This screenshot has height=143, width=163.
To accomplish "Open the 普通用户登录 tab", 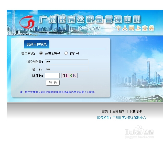I will coord(37,44).
